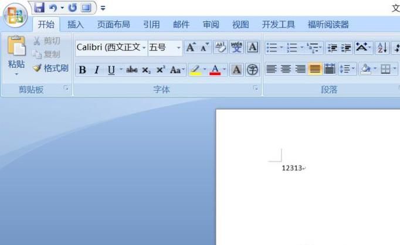Click the 剪切 cut button

[x=47, y=41]
